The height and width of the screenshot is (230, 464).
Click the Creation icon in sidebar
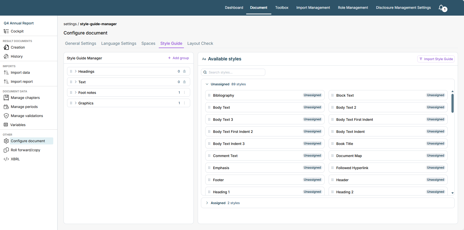click(6, 47)
